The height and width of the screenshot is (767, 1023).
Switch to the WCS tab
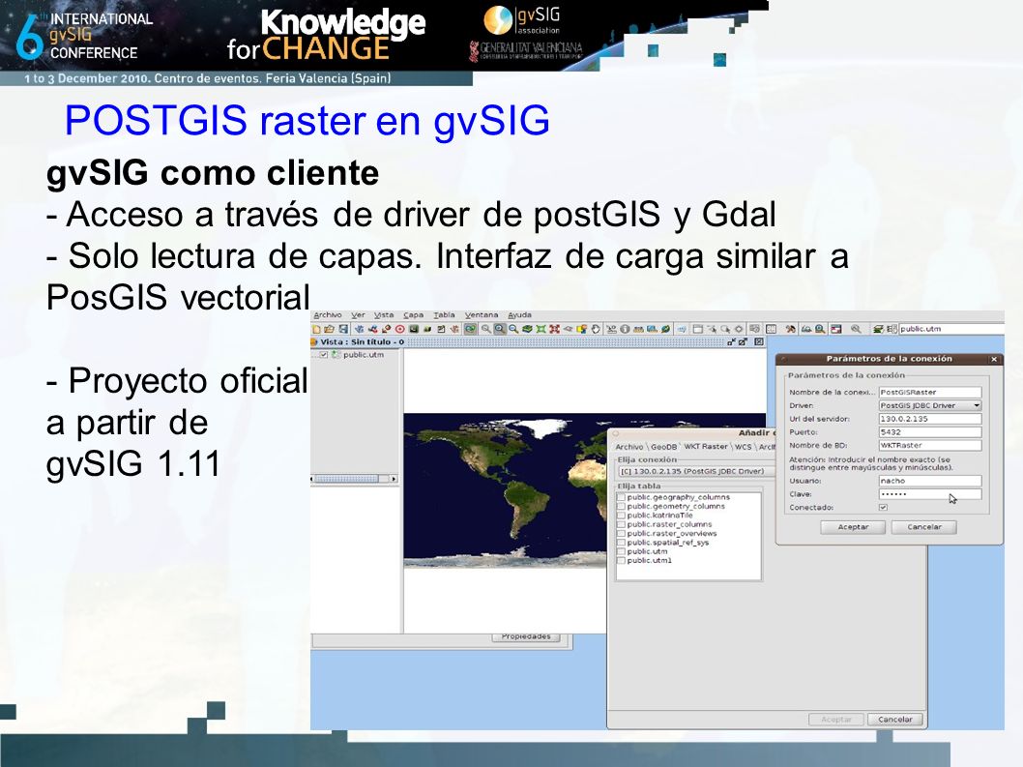744,447
